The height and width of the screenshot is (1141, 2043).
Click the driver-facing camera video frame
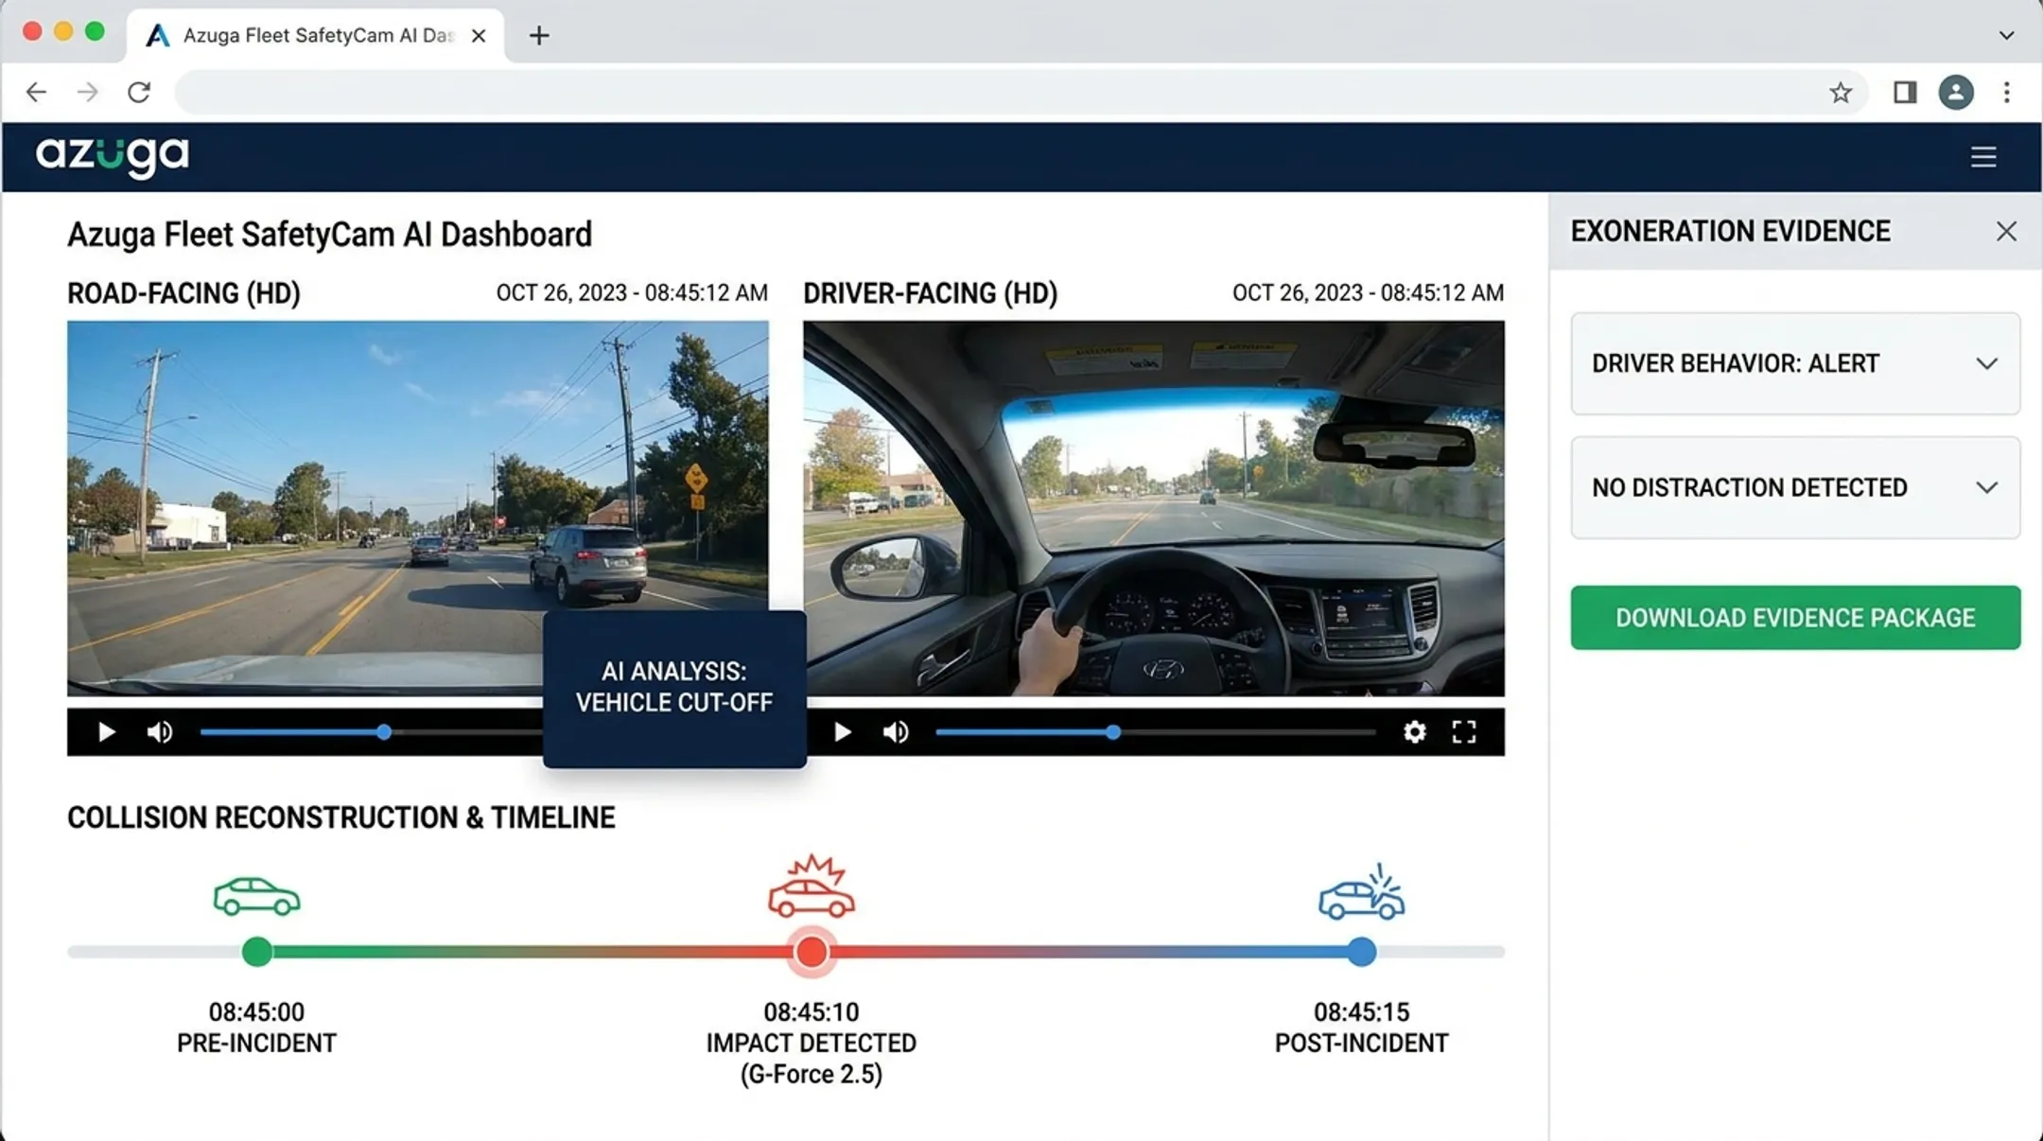(x=1154, y=509)
